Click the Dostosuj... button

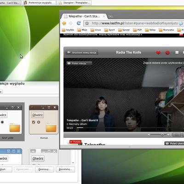point(45,169)
